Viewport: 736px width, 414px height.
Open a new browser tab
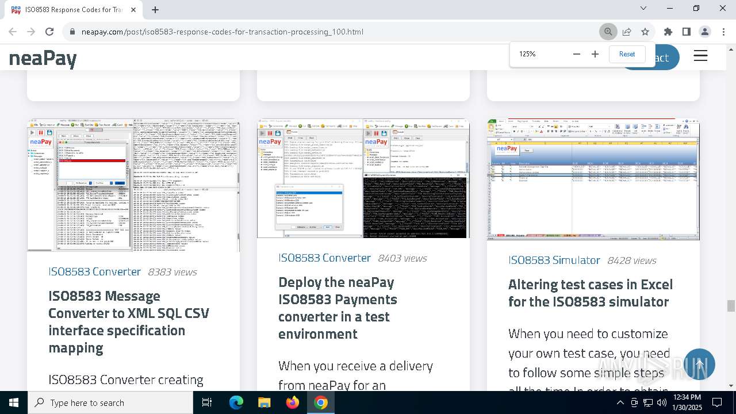tap(155, 10)
